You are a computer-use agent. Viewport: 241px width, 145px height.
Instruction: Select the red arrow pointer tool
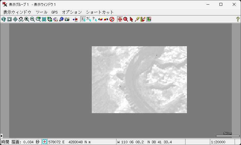tap(131, 19)
